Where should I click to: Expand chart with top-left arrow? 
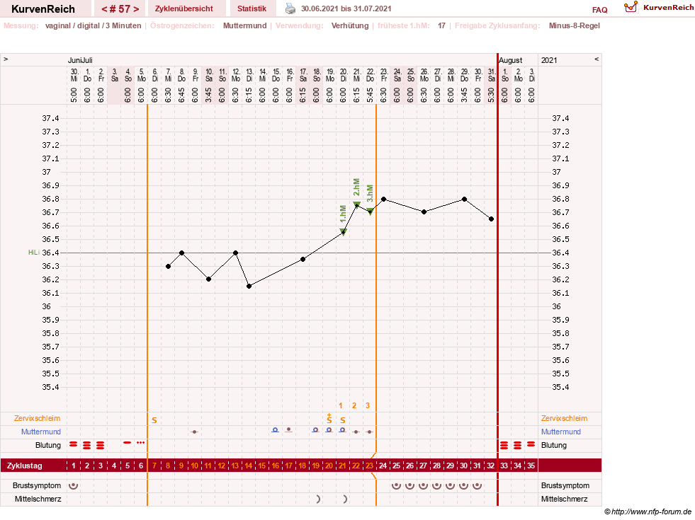[6, 59]
